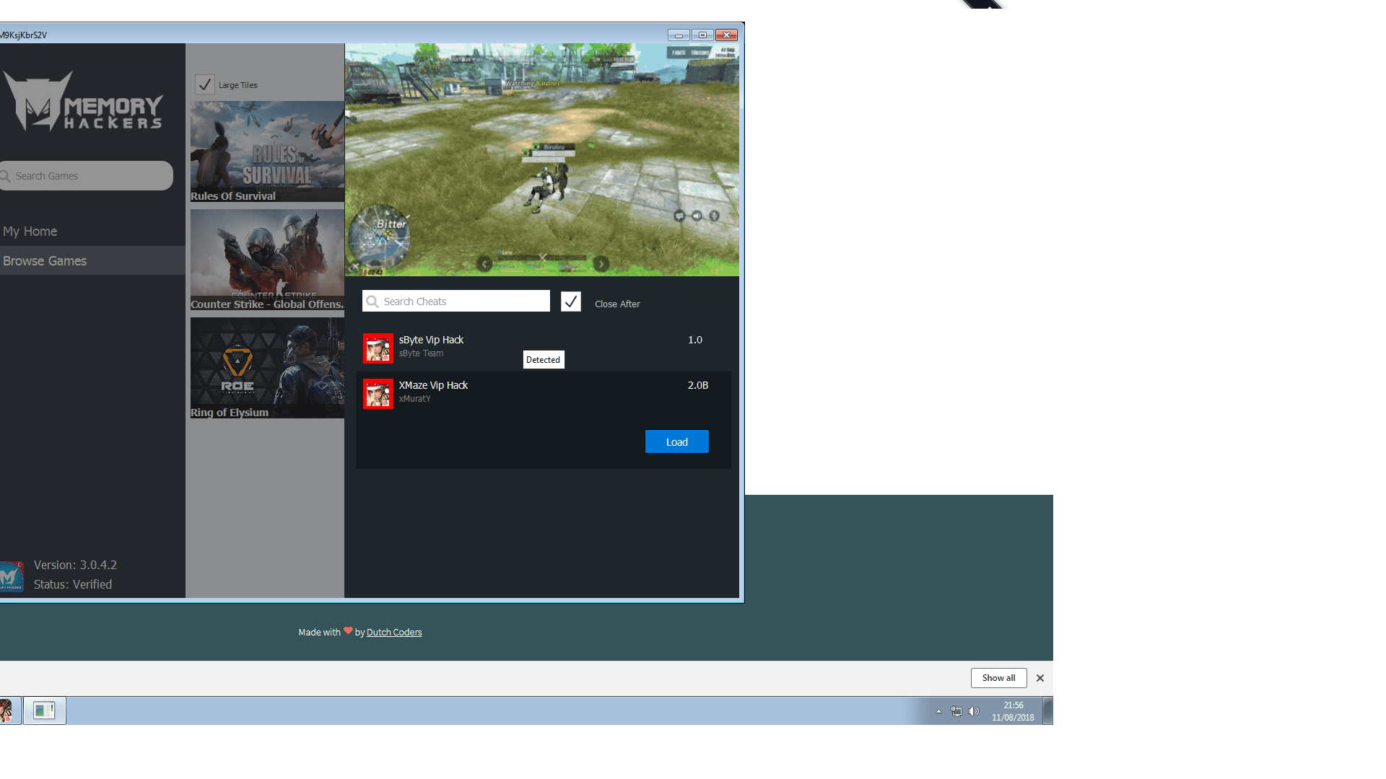This screenshot has width=1386, height=779.
Task: Focus the Search Games field
Action: click(x=86, y=176)
